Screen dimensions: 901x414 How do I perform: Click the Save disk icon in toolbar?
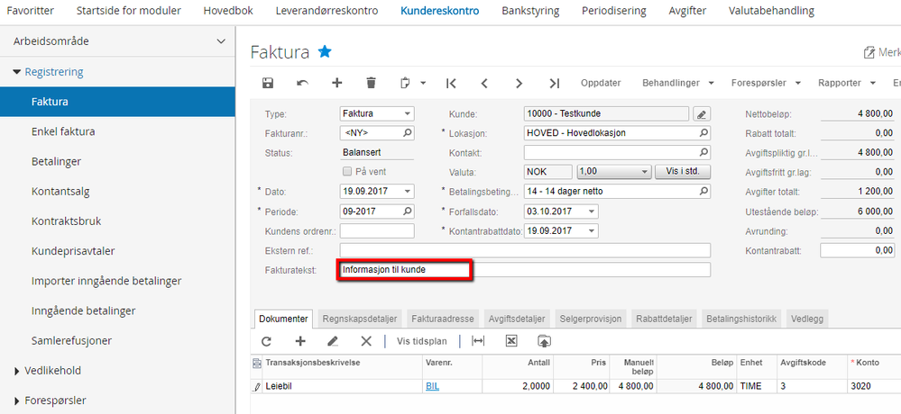(268, 83)
